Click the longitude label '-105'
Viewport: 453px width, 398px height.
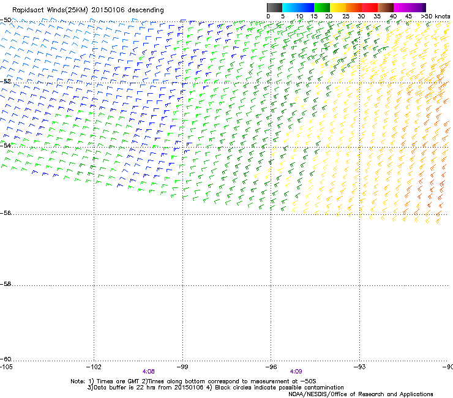pos(6,367)
